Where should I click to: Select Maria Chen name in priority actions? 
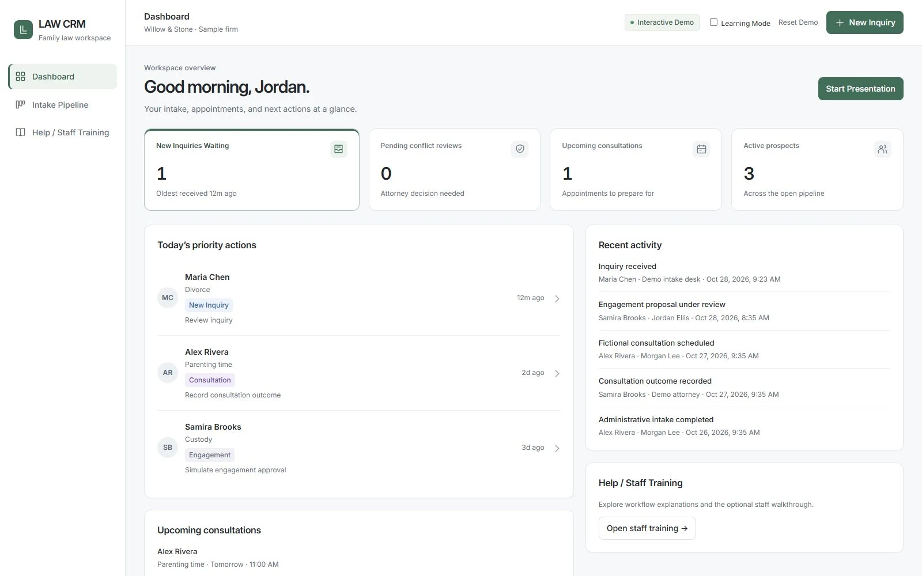pyautogui.click(x=207, y=277)
